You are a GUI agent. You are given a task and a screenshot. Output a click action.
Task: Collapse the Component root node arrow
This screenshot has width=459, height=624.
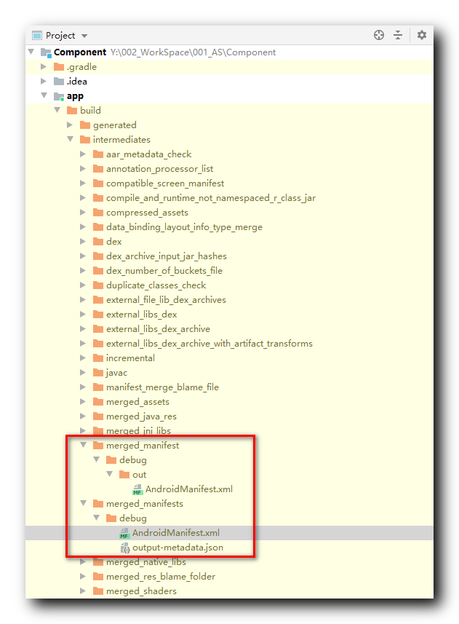pos(31,52)
